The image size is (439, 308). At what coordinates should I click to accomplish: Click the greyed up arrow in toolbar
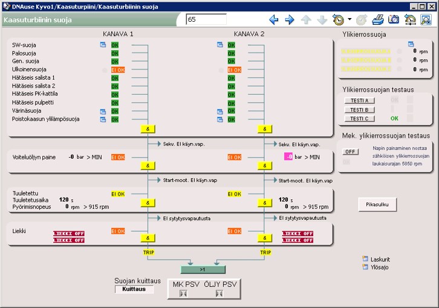(306, 20)
